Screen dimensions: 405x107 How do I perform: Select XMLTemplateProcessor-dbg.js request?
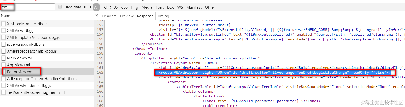[47, 37]
